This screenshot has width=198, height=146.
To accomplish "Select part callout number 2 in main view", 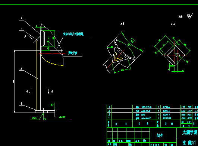I will [x=21, y=29].
